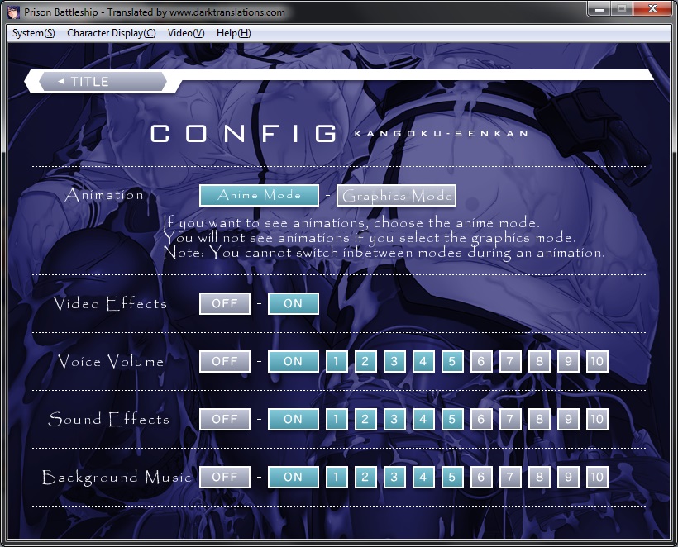Set Background Music to level 7
The image size is (678, 547).
(510, 477)
